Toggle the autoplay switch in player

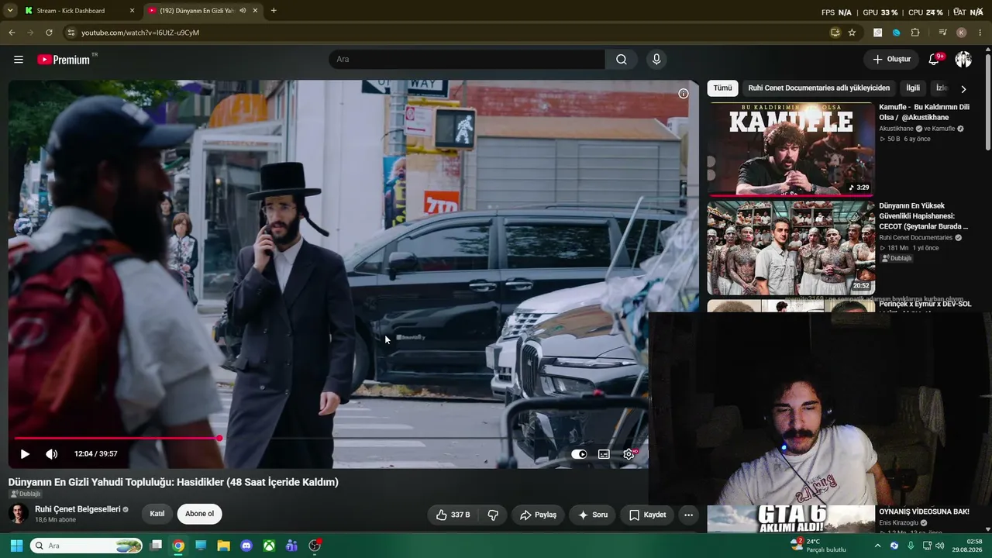579,454
